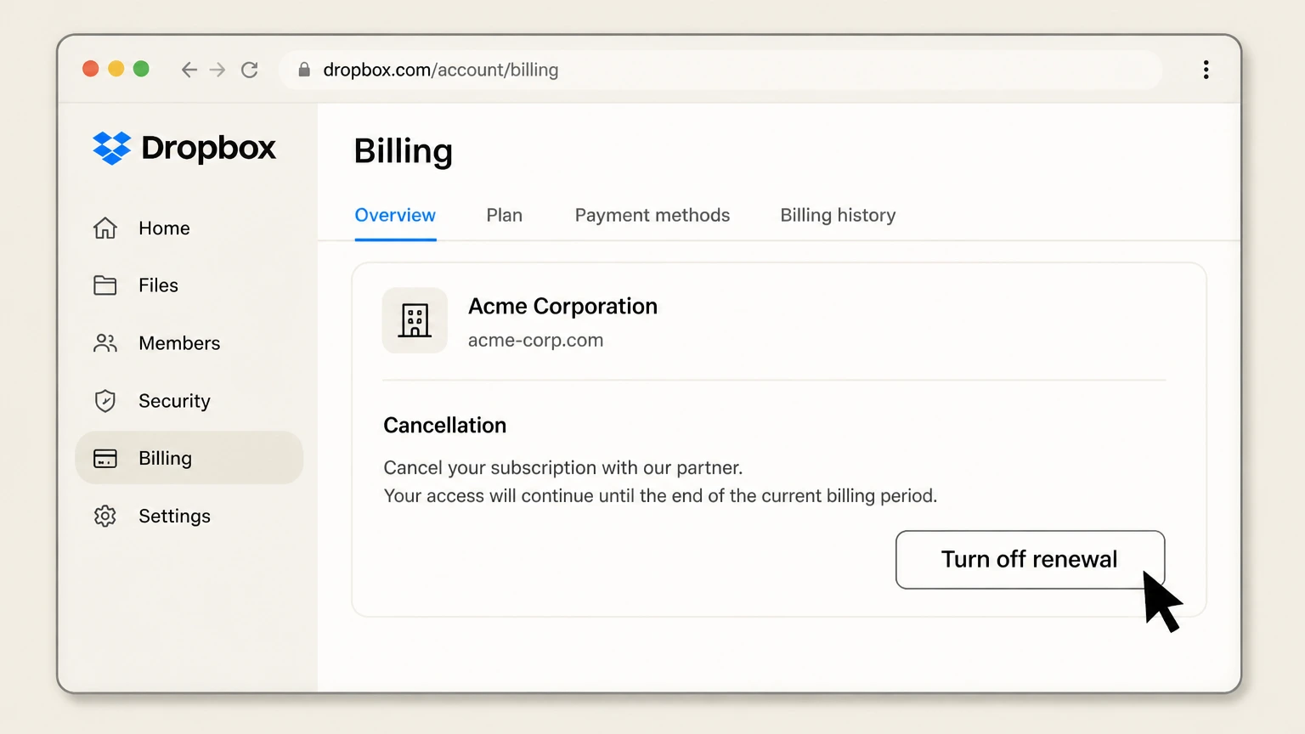Screen dimensions: 1305x734
Task: Click the Dropbox logo icon
Action: pyautogui.click(x=111, y=148)
